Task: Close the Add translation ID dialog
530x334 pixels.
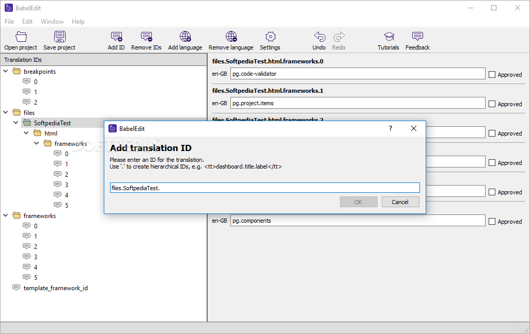Action: coord(414,128)
